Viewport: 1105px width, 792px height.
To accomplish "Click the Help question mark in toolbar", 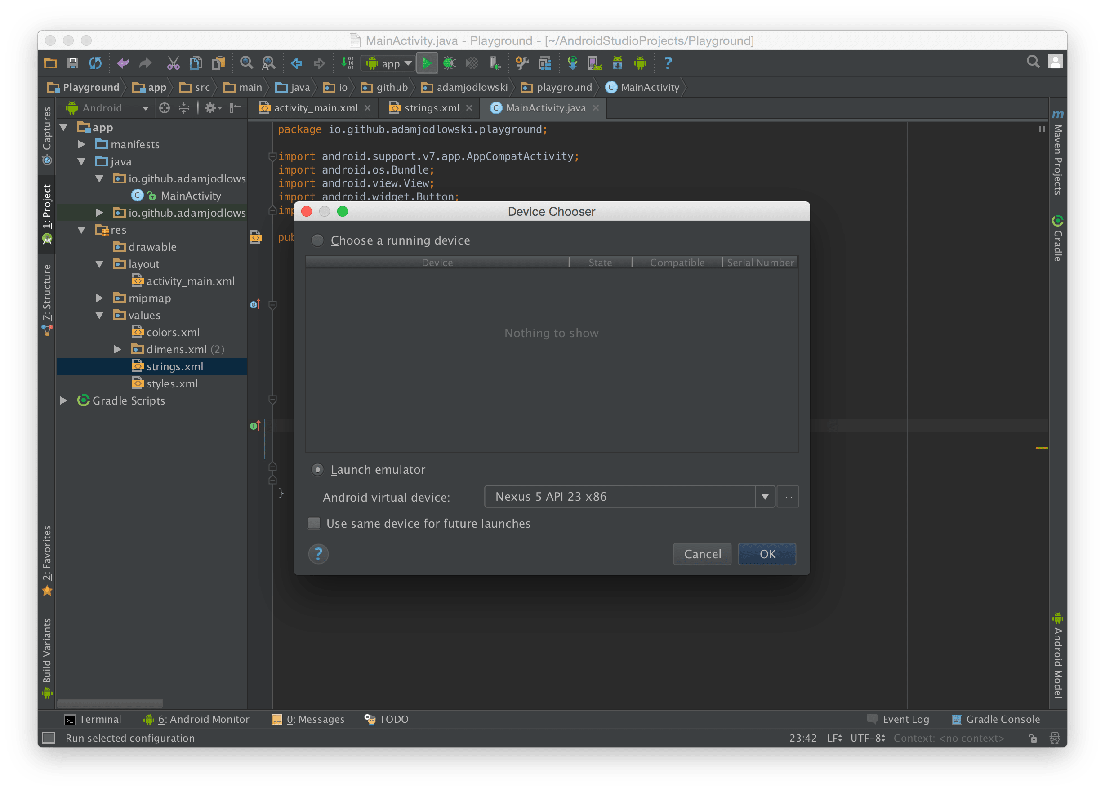I will pyautogui.click(x=668, y=63).
